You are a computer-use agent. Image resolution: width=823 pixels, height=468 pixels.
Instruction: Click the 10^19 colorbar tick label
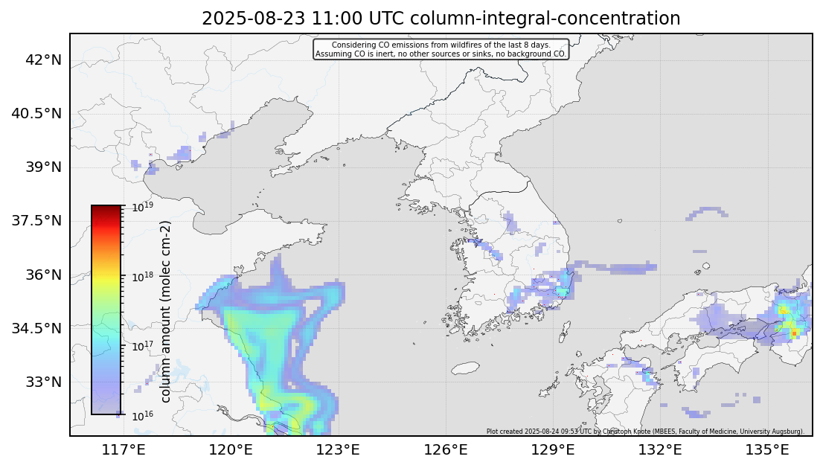(143, 206)
